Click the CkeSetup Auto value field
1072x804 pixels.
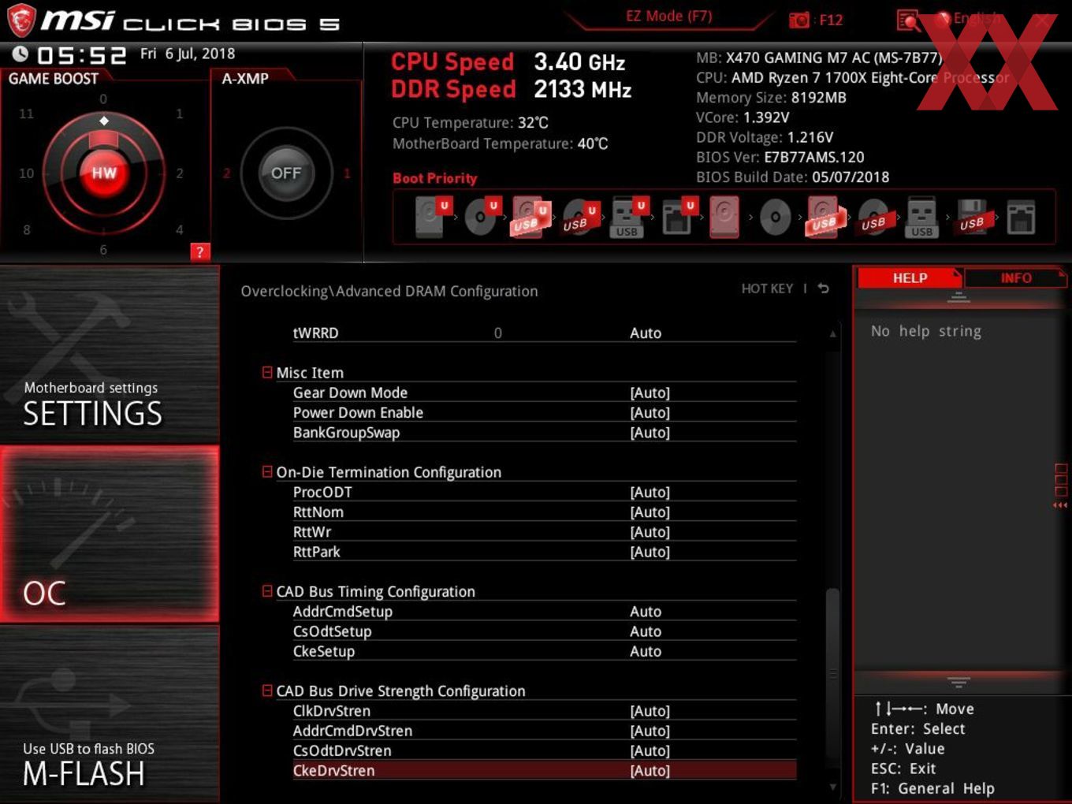click(x=645, y=651)
